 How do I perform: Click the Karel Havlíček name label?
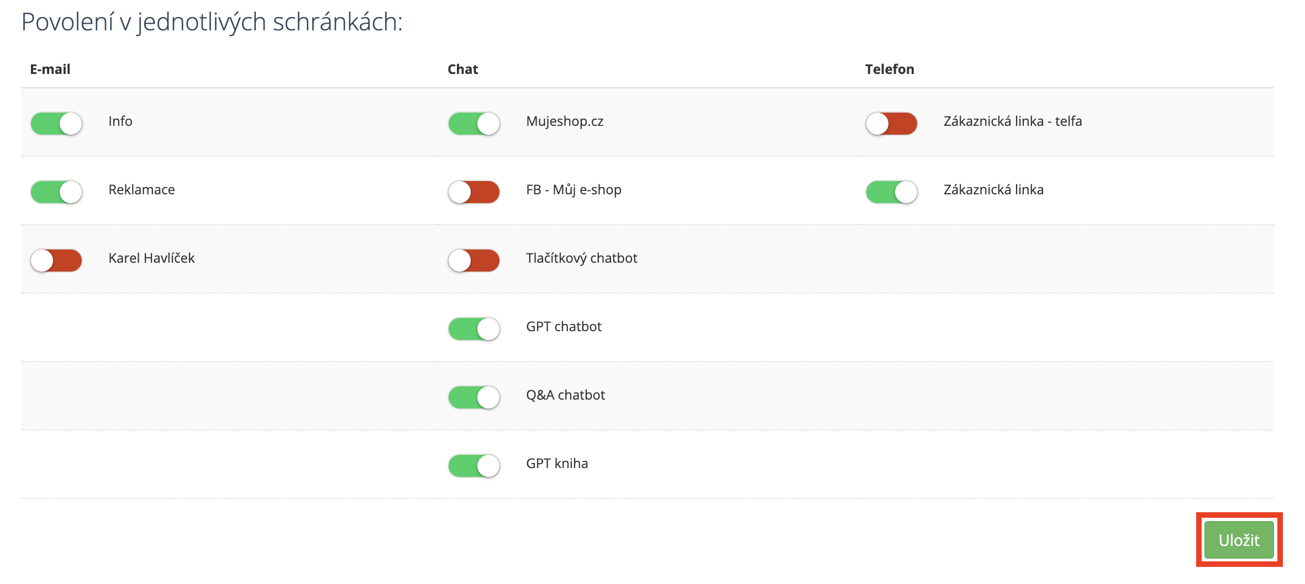pos(151,258)
